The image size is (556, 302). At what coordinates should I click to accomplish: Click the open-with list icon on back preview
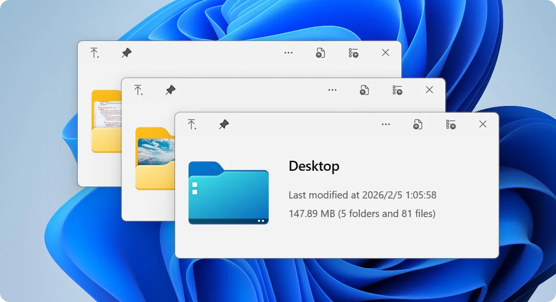(354, 53)
